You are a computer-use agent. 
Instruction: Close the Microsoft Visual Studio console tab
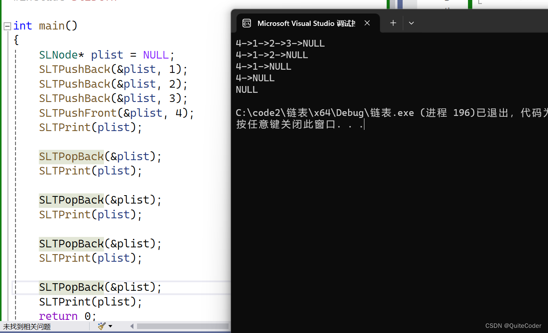click(367, 23)
